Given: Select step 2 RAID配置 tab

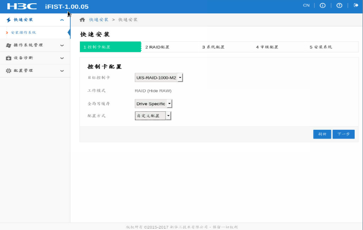Looking at the screenshot, I should [x=158, y=47].
